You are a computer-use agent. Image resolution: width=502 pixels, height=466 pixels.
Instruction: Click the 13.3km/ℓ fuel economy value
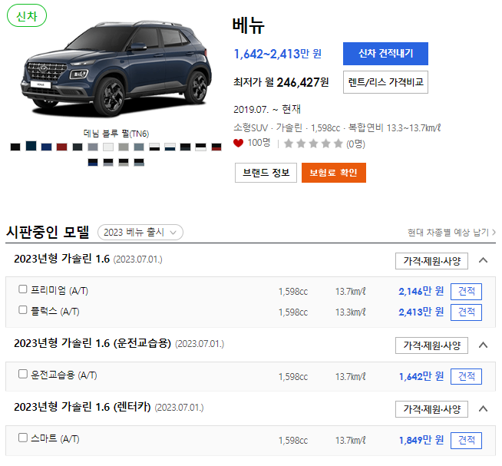tap(351, 312)
